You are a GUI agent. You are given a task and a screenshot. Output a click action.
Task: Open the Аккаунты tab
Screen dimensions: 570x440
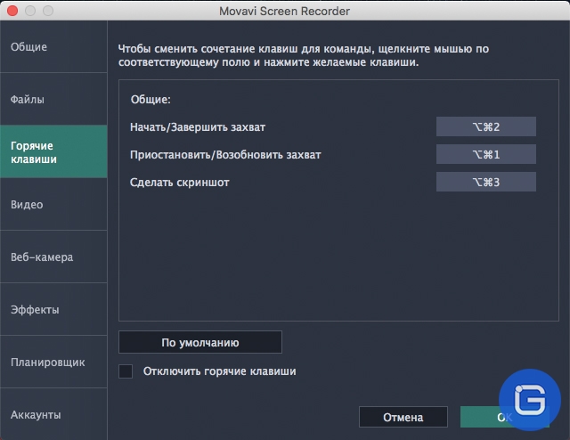point(53,414)
